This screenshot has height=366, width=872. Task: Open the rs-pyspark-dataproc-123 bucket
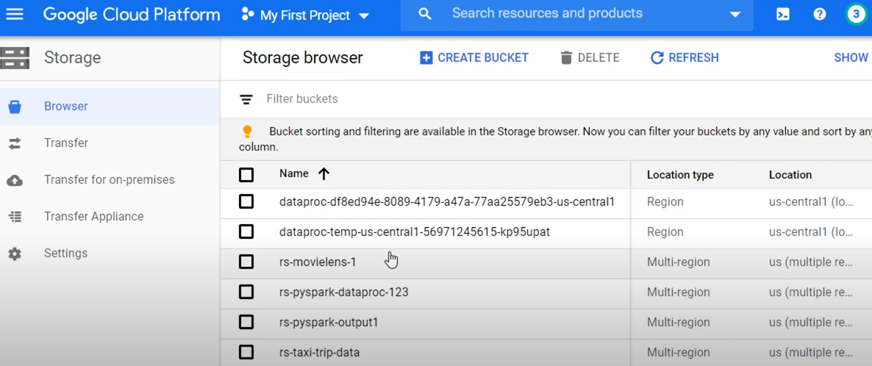[x=343, y=292]
